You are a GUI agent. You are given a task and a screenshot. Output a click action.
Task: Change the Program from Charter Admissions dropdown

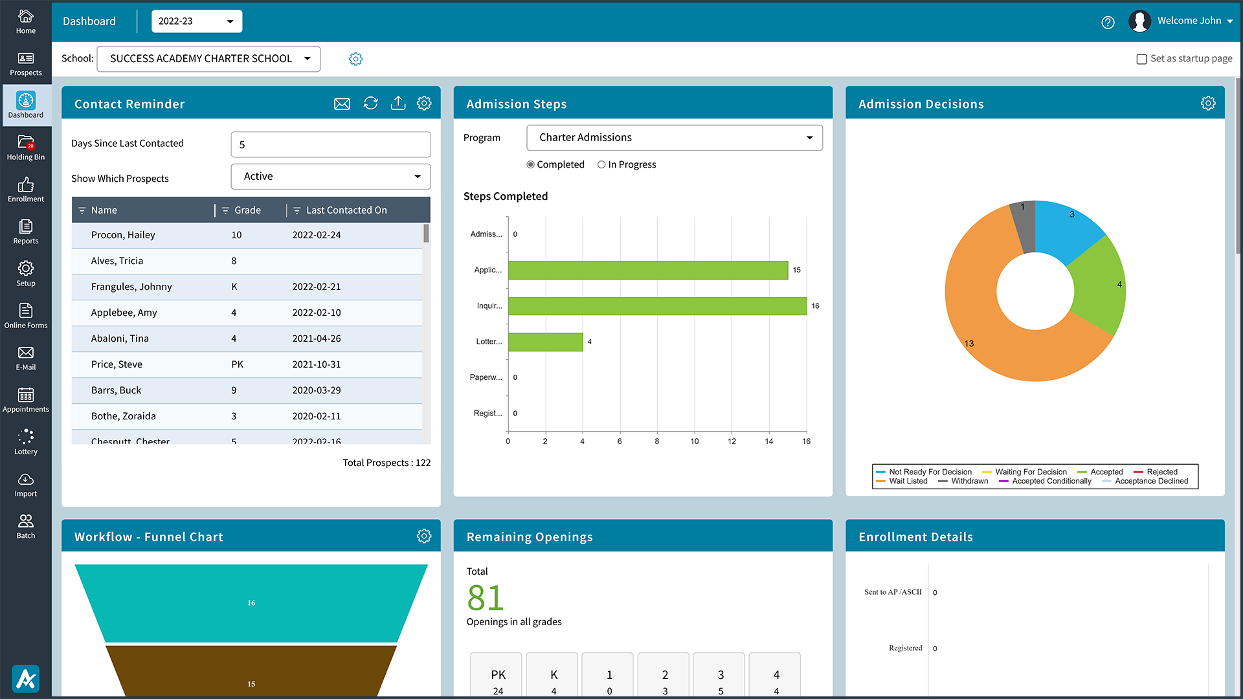tap(674, 137)
